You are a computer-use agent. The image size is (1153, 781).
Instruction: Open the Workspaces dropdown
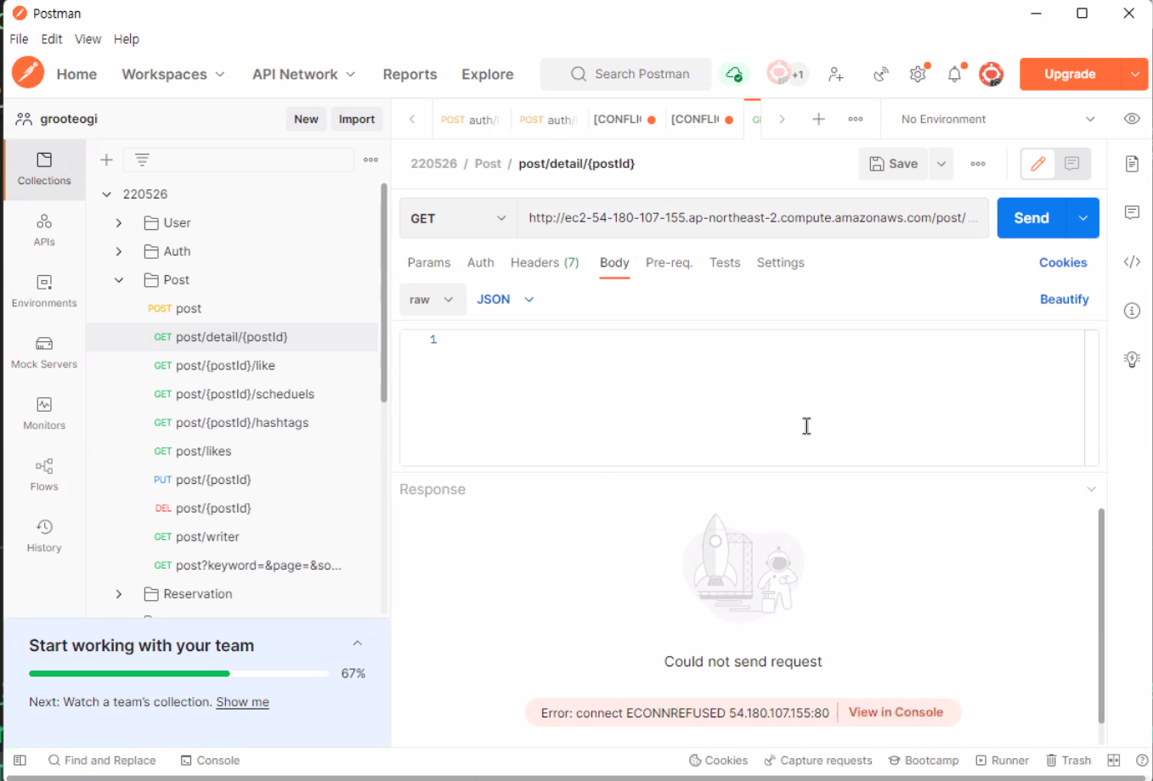[x=173, y=75]
